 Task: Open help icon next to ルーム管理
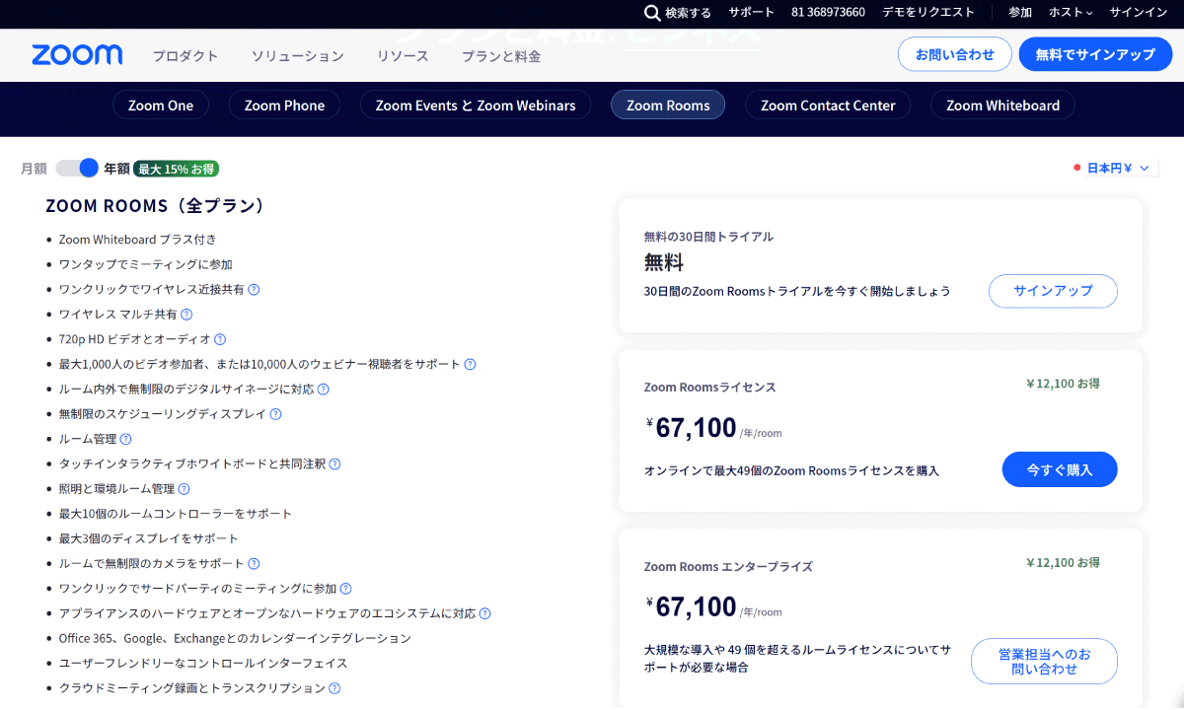point(125,439)
